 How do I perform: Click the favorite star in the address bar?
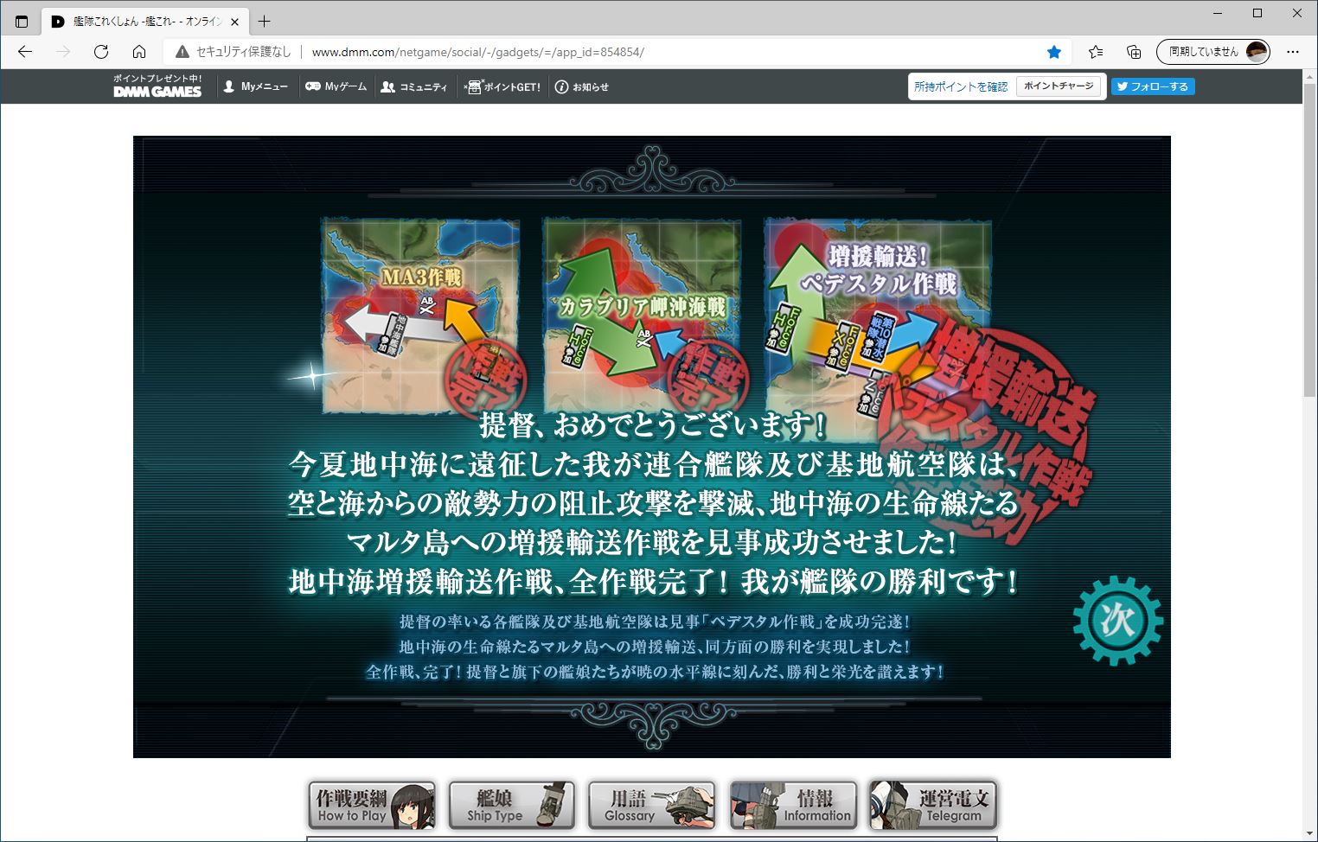[x=1053, y=52]
